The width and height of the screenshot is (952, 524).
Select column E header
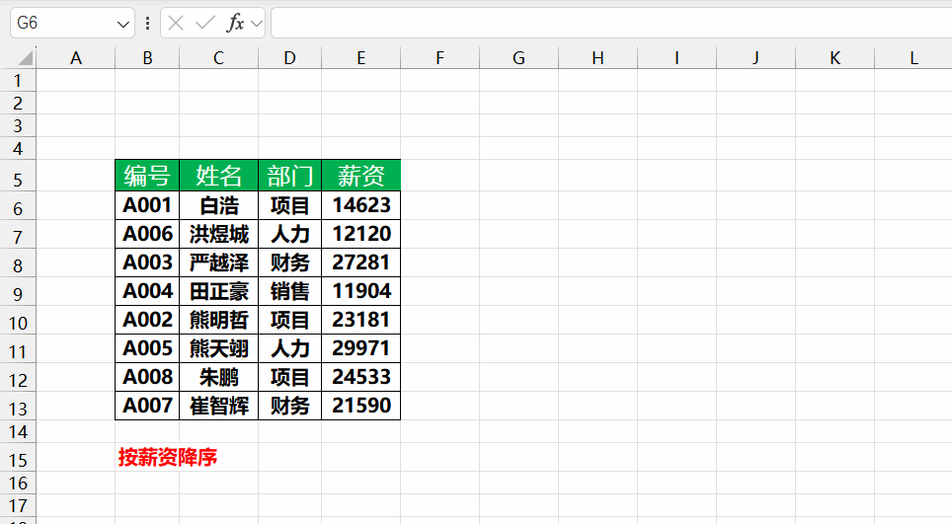pos(361,58)
